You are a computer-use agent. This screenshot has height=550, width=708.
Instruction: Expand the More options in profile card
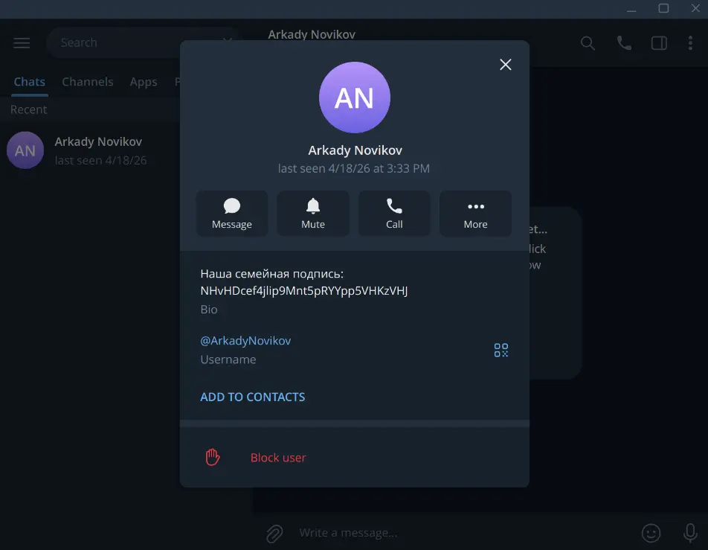474,213
